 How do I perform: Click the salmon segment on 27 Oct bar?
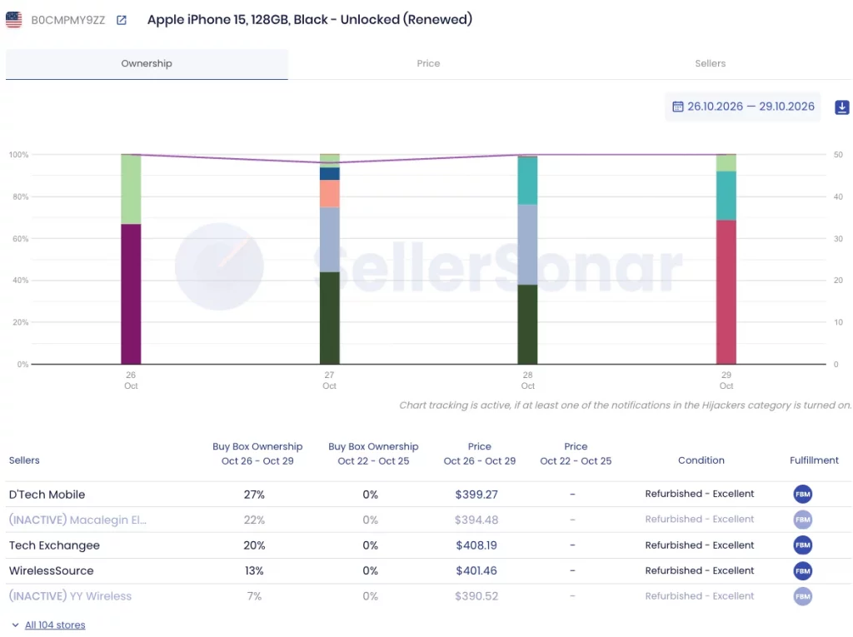pyautogui.click(x=330, y=193)
